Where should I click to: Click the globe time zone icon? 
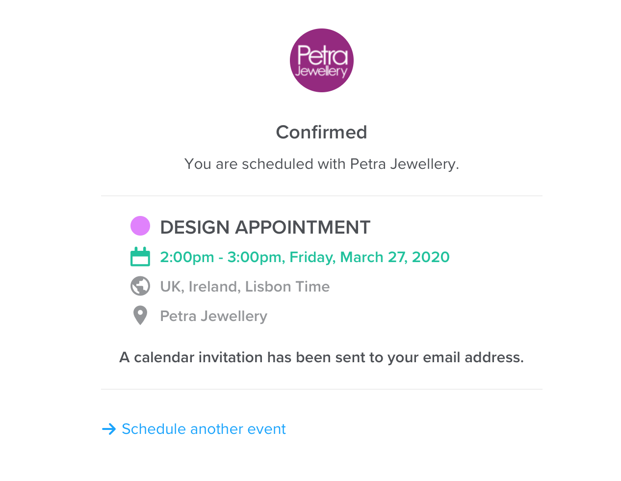click(140, 286)
